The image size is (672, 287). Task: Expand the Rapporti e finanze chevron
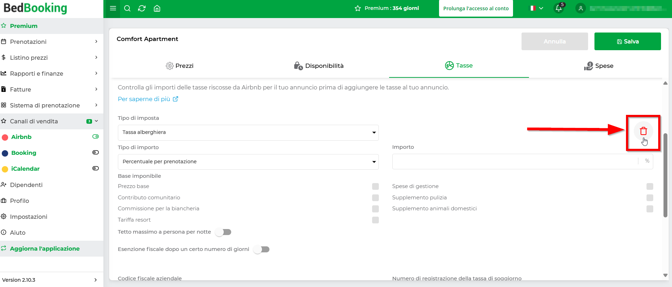click(x=96, y=73)
